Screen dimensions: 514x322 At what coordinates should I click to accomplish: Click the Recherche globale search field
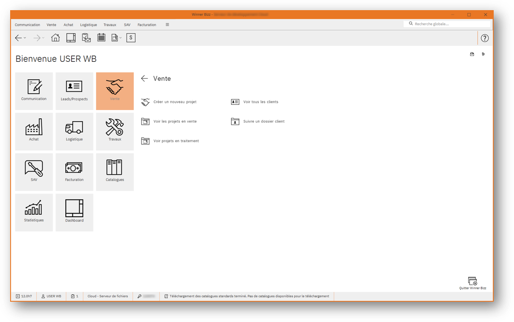click(447, 23)
